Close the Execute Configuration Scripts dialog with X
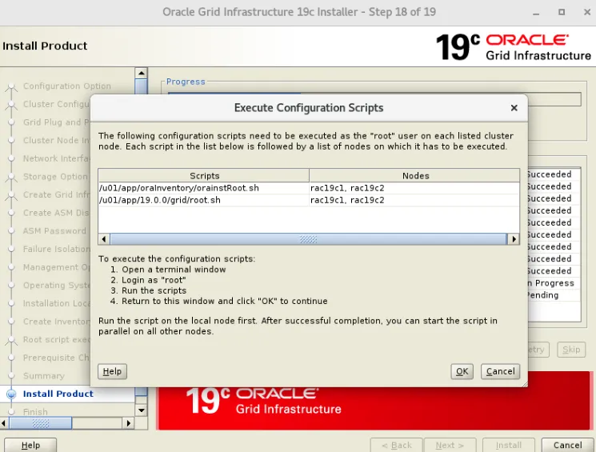This screenshot has width=596, height=452. click(514, 108)
